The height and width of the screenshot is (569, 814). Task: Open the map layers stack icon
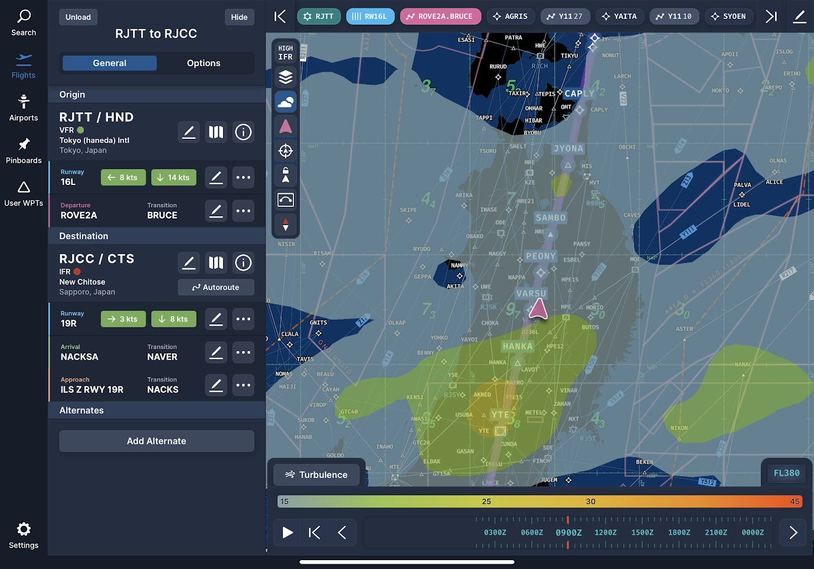coord(286,77)
